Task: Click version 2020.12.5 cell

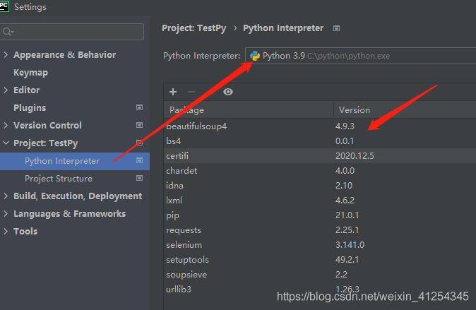Action: [x=355, y=156]
